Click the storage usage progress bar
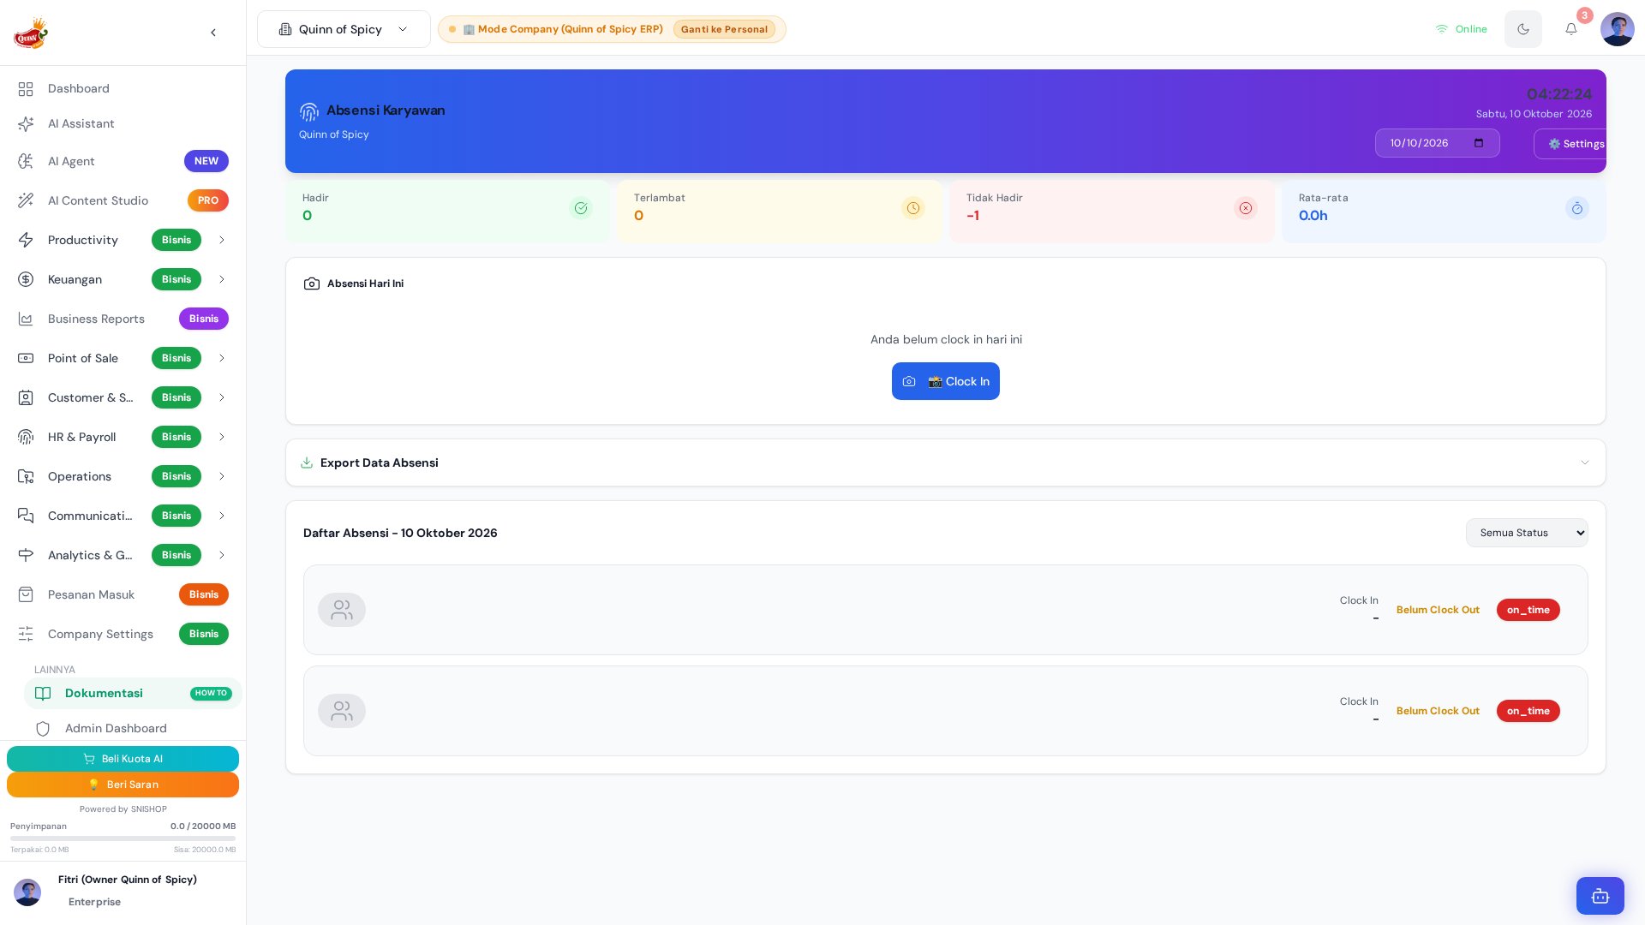 click(123, 838)
